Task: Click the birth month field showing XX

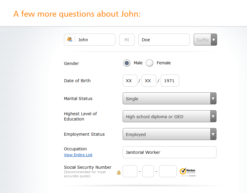Action: (130, 80)
